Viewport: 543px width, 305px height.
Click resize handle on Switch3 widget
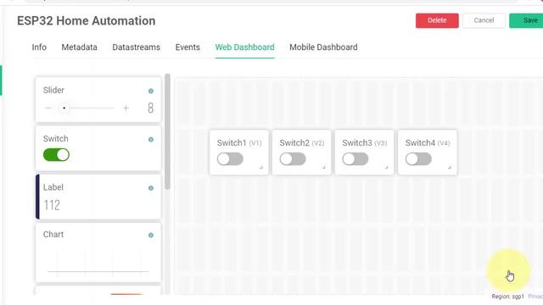pyautogui.click(x=386, y=167)
